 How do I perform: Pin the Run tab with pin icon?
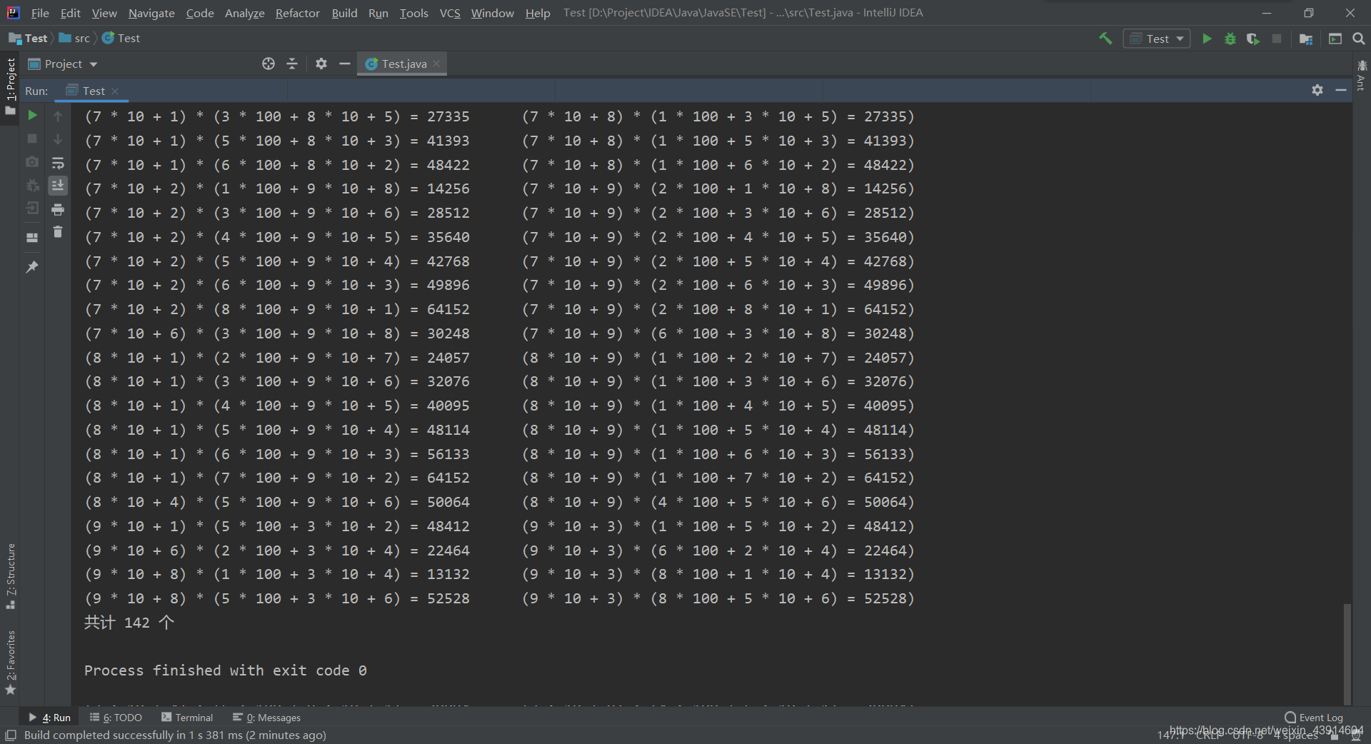(32, 267)
